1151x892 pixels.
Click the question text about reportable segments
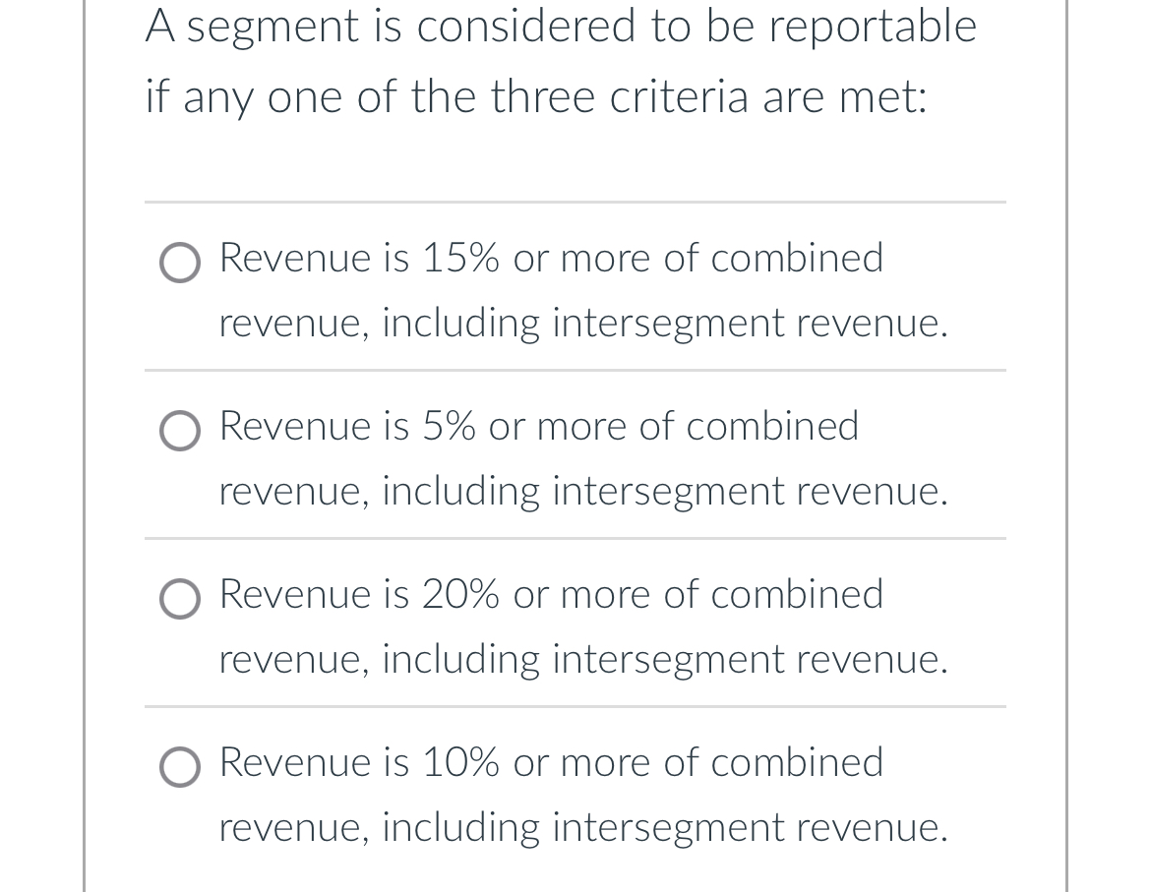[x=561, y=59]
